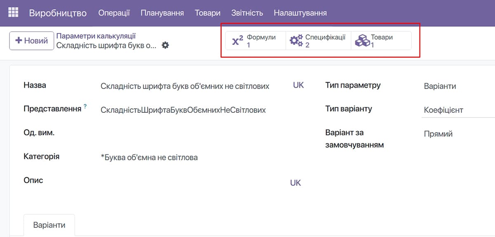Click the gear actions icon beside record title
Image resolution: width=495 pixels, height=237 pixels.
pyautogui.click(x=165, y=45)
